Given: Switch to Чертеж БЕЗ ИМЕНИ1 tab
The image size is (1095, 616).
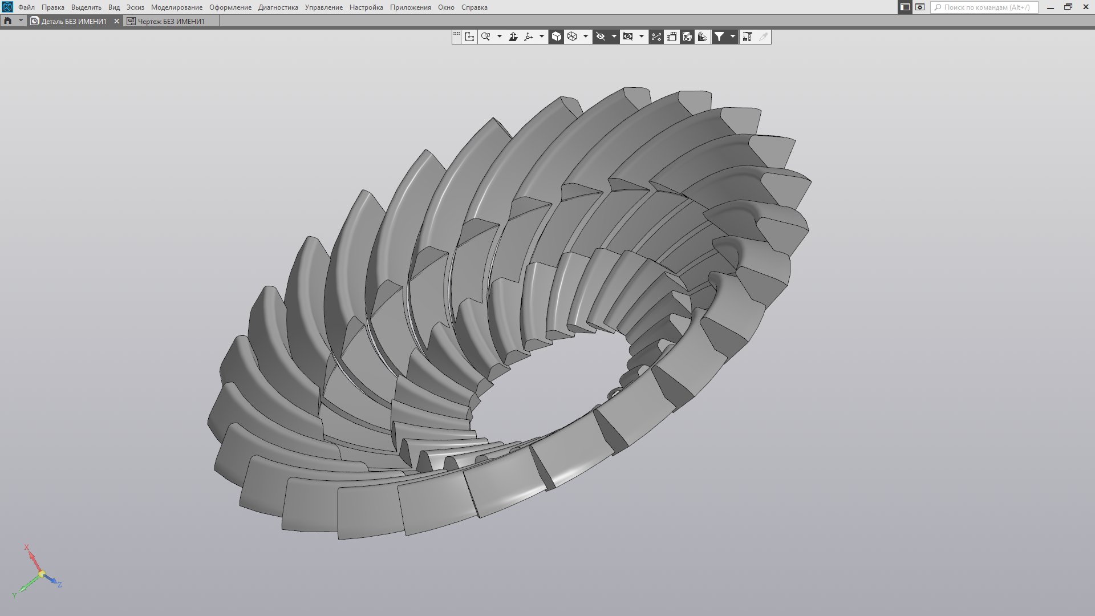Looking at the screenshot, I should click(x=171, y=21).
